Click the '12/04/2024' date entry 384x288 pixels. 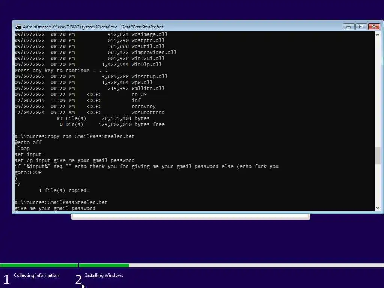(29, 112)
